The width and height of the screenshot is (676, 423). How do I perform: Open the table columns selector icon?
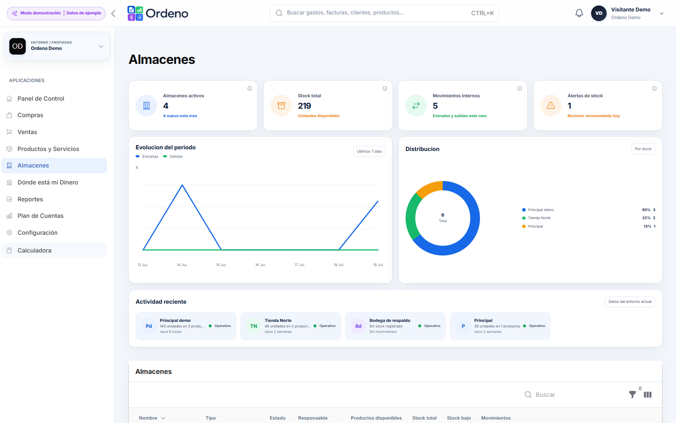pos(648,395)
